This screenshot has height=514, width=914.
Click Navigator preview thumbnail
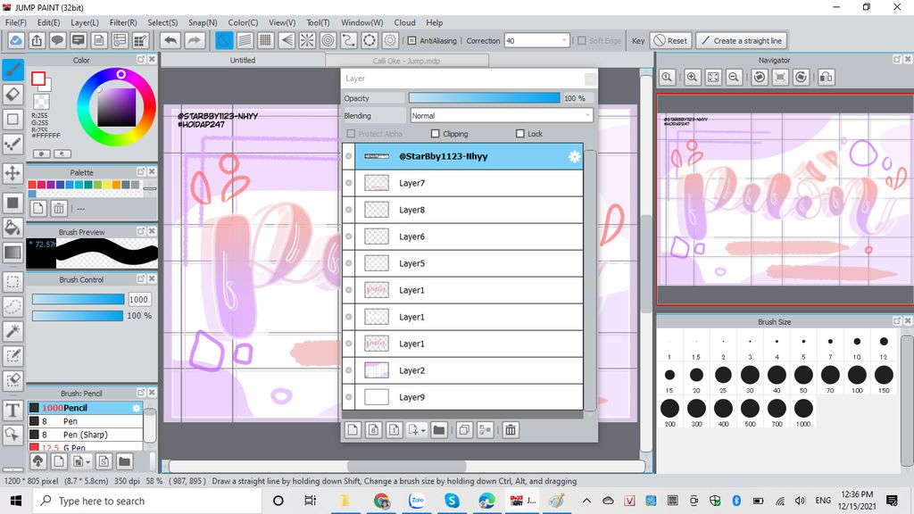[x=785, y=199]
